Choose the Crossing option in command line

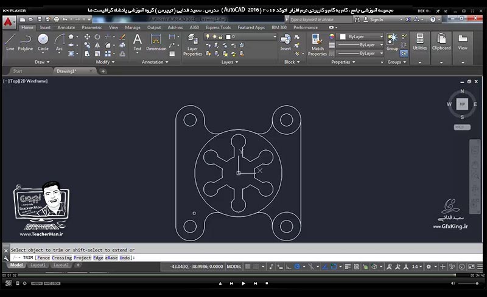coord(61,258)
